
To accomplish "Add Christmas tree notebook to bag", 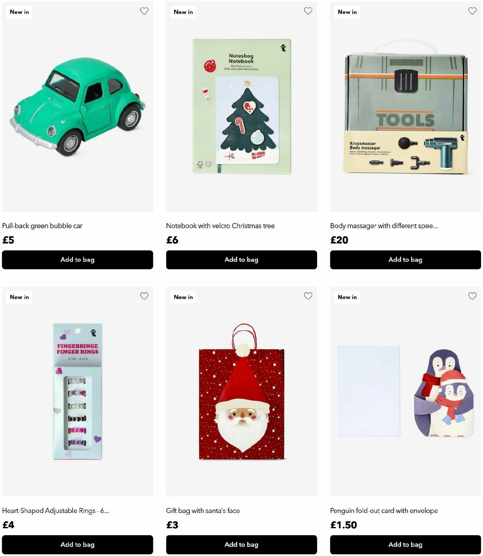I will coord(242,260).
